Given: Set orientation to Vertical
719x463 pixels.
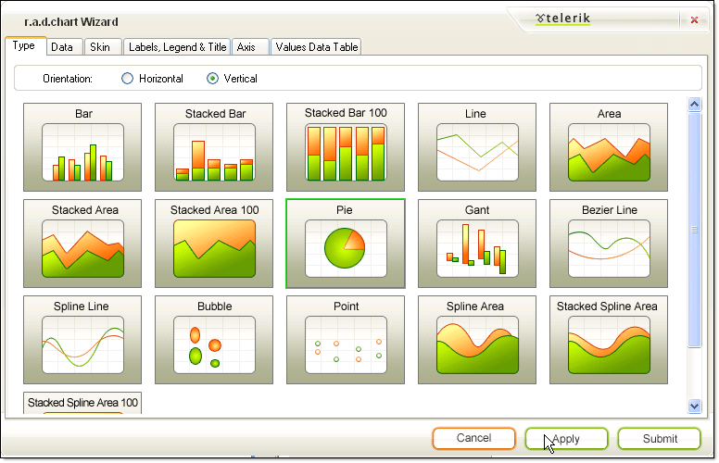Looking at the screenshot, I should click(x=212, y=79).
